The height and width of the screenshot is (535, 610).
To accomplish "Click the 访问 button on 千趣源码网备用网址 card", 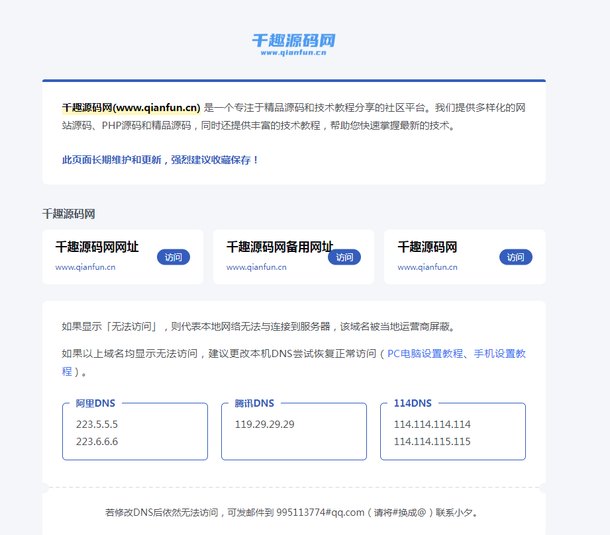I will click(x=344, y=257).
